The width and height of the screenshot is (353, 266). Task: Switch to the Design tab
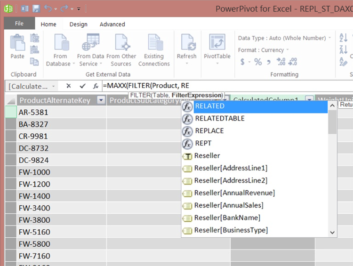point(78,24)
